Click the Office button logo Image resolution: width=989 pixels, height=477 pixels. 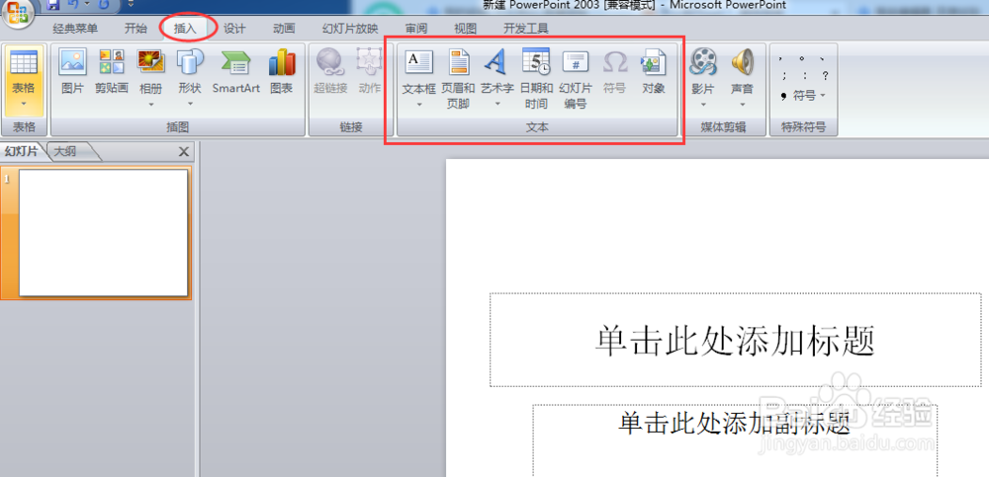(x=17, y=13)
